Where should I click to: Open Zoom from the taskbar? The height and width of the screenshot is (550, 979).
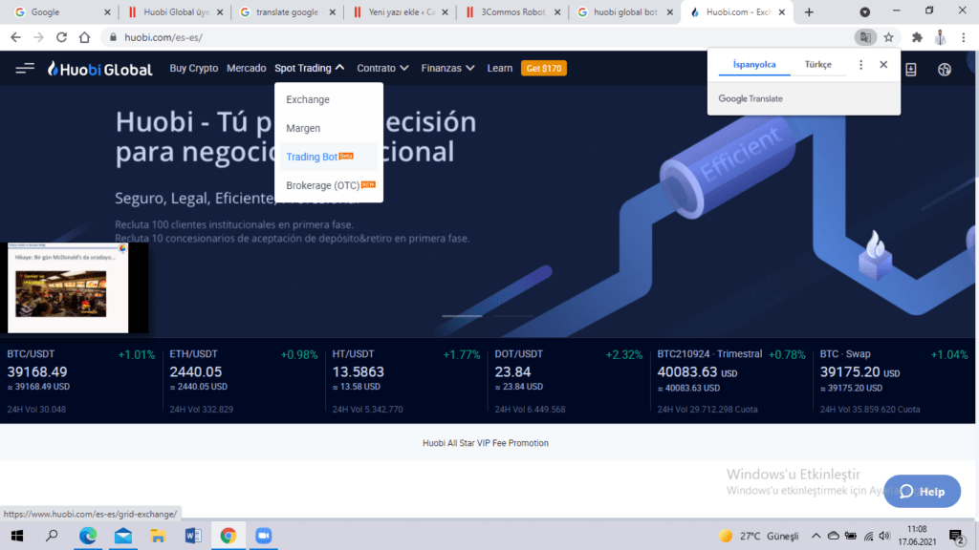pyautogui.click(x=264, y=536)
